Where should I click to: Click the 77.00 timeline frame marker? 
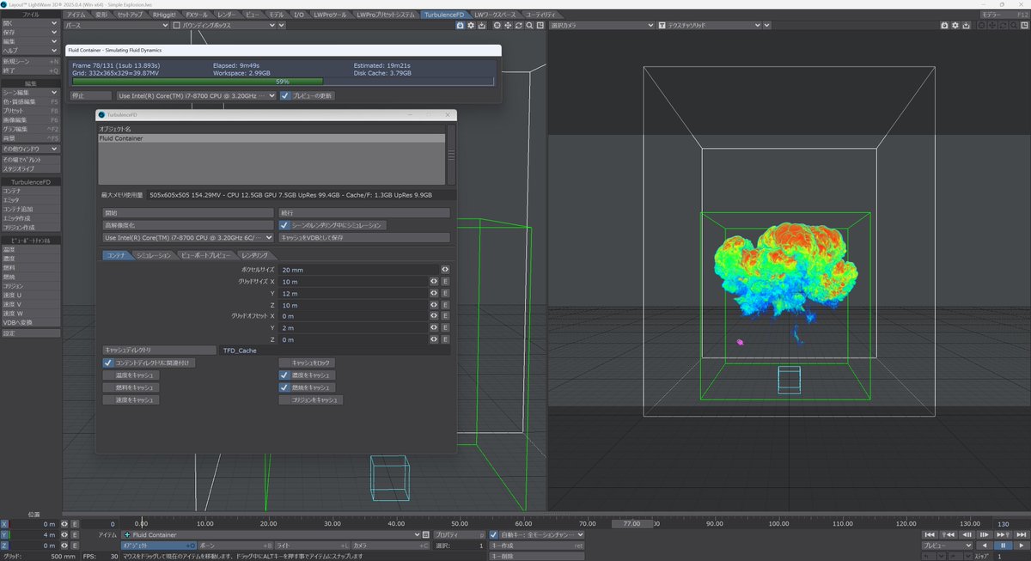click(x=631, y=523)
